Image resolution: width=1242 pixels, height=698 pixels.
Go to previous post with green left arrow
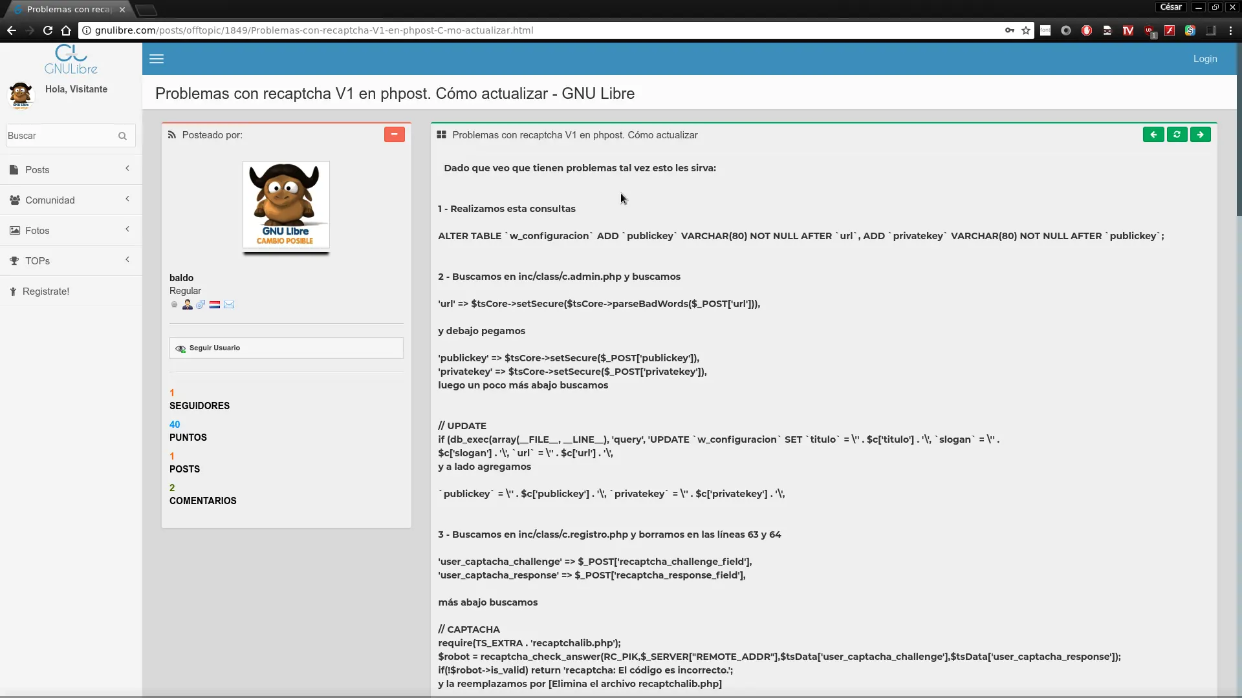point(1153,134)
